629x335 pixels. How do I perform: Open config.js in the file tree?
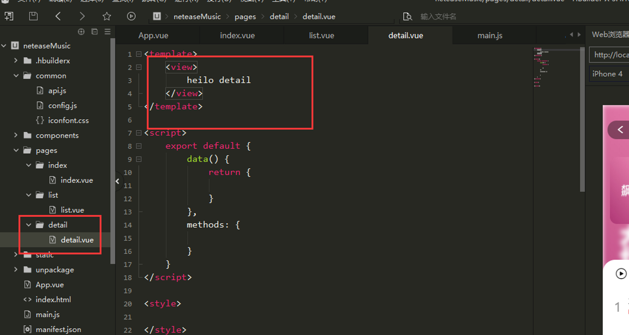62,105
